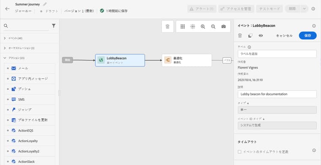This screenshot has height=165, width=321.
Task: Select the ActionLoyalty2 custom action icon
Action: pyautogui.click(x=14, y=151)
